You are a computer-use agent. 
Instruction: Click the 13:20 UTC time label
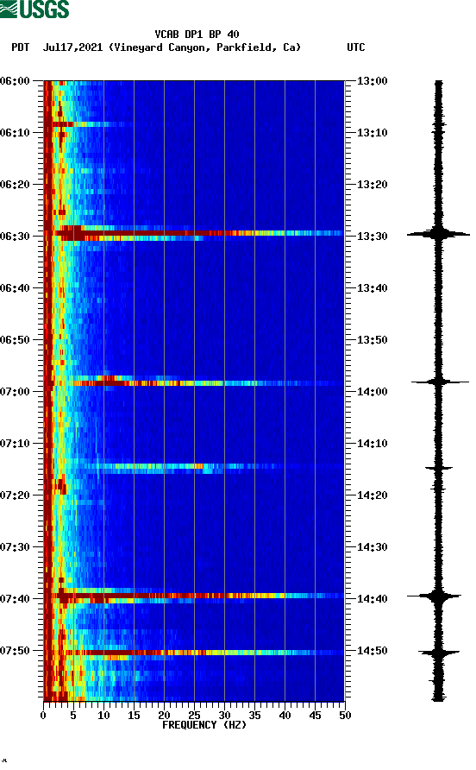point(372,185)
